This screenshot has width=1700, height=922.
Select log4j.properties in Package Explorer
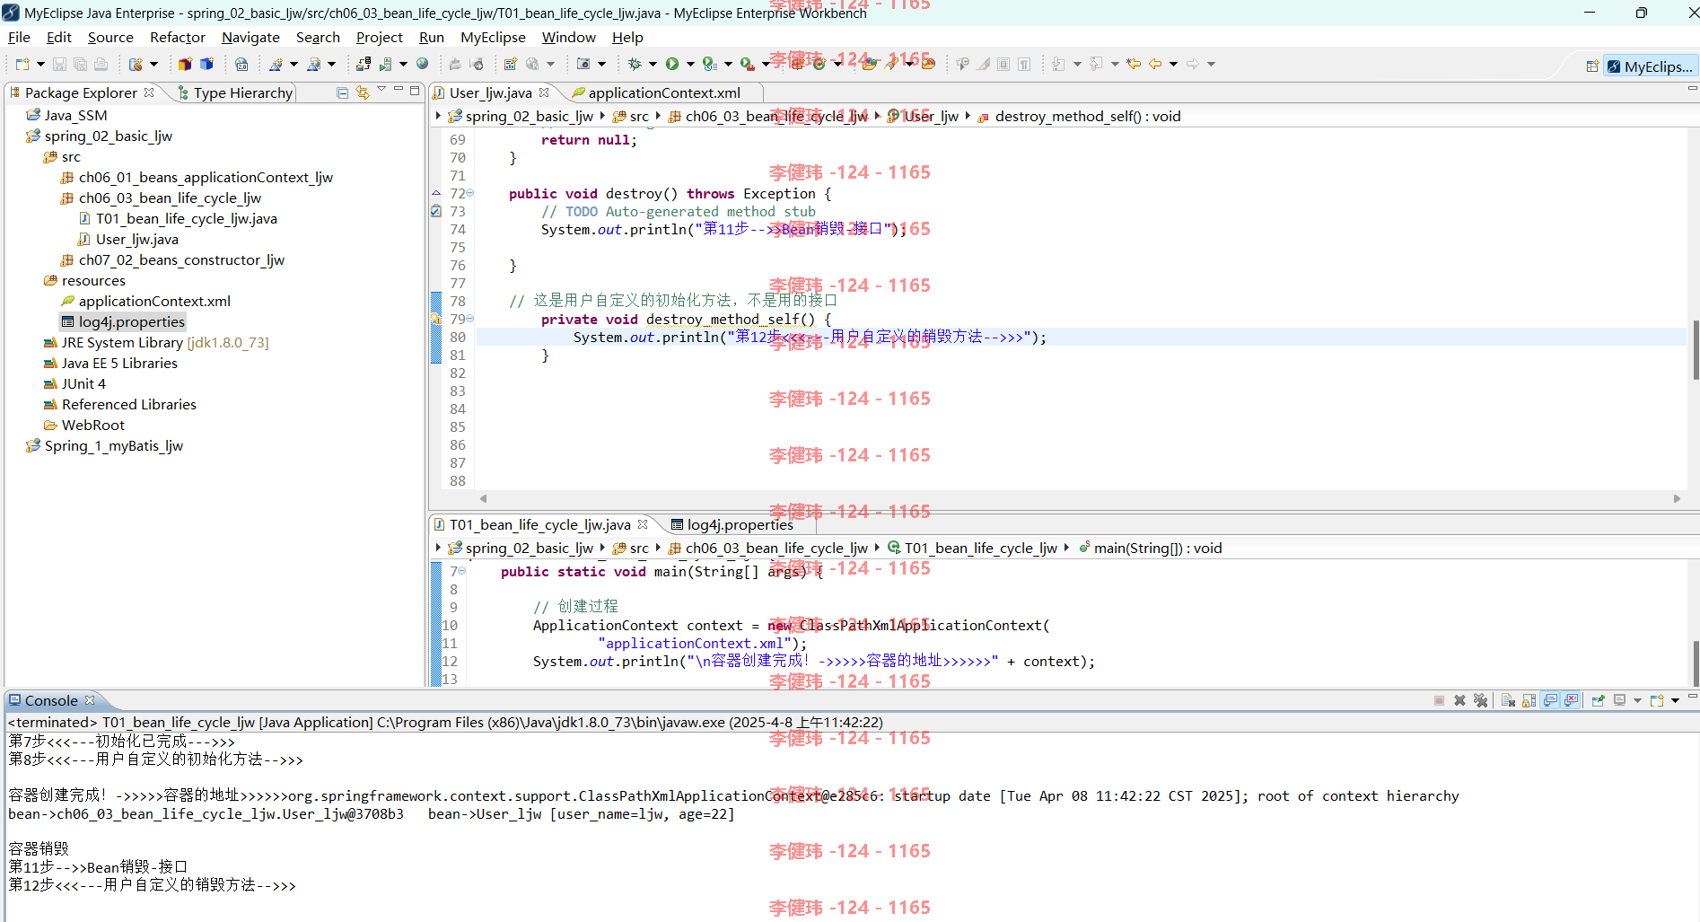click(x=123, y=321)
